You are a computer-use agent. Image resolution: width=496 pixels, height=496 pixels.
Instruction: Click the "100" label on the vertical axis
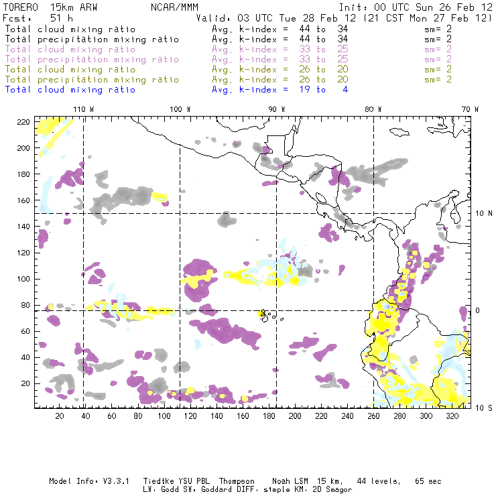(x=23, y=279)
